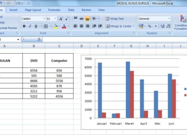This screenshot has height=135, width=187.
Task: Open the Font Color dropdown arrow
Action: pyautogui.click(x=68, y=26)
